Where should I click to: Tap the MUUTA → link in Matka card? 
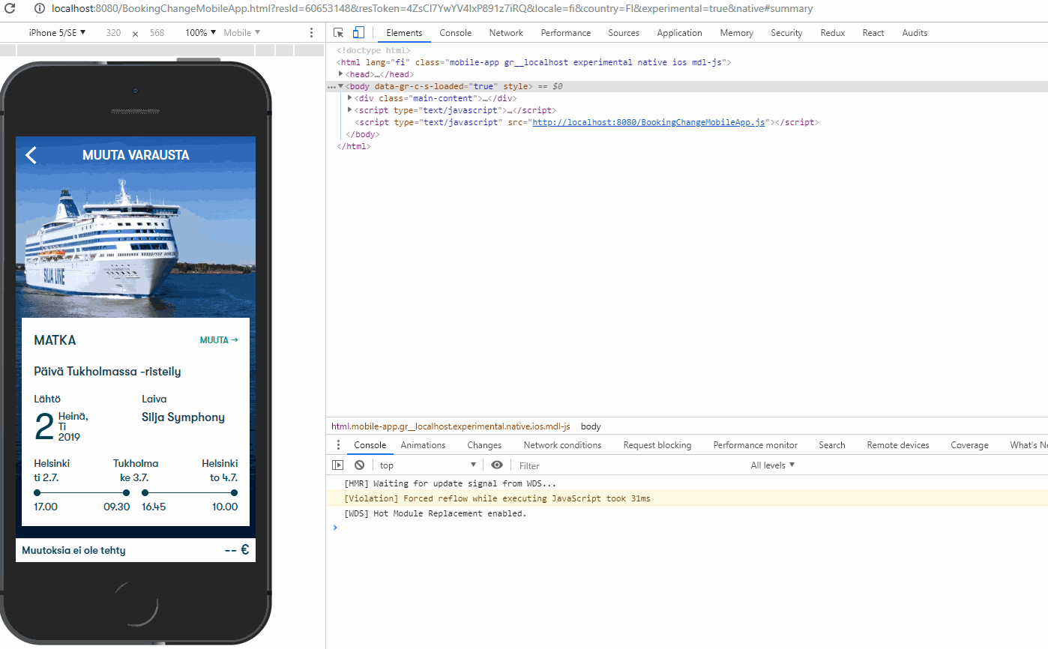[219, 340]
